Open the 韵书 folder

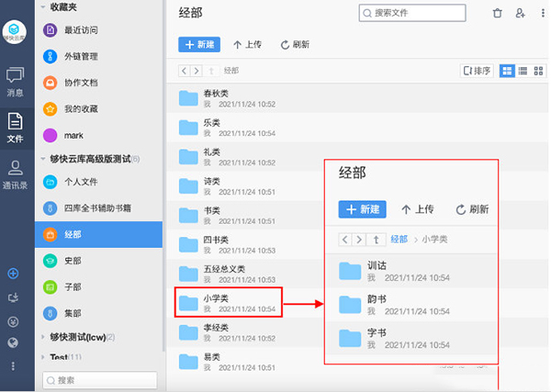tap(411, 305)
